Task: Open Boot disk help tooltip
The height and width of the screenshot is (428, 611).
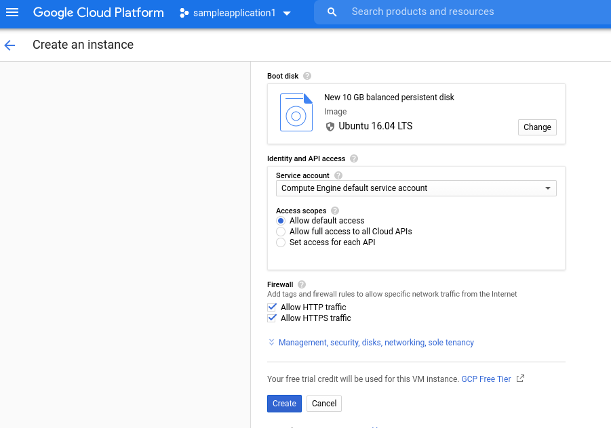Action: (x=307, y=76)
